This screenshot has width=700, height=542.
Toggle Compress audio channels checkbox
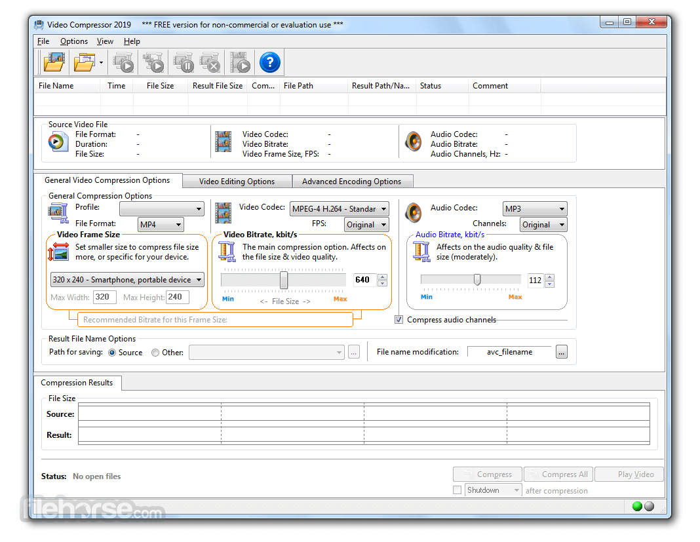399,320
